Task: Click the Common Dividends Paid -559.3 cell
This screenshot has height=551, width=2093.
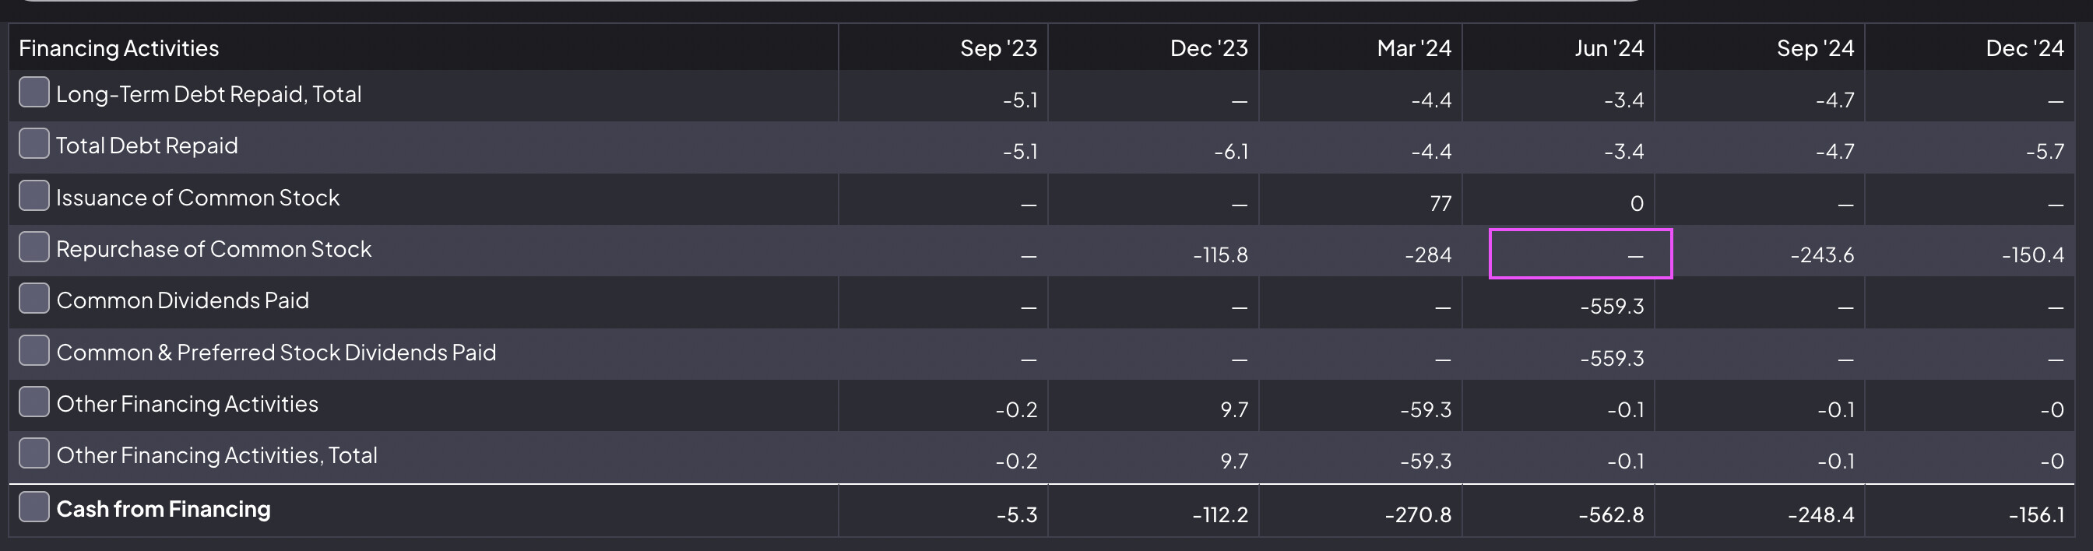Action: 1611,307
